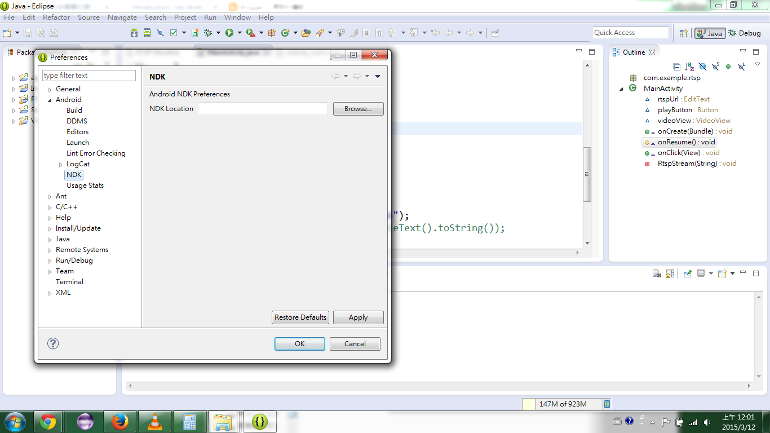
Task: Click the Firefox icon in the taskbar
Action: (120, 422)
